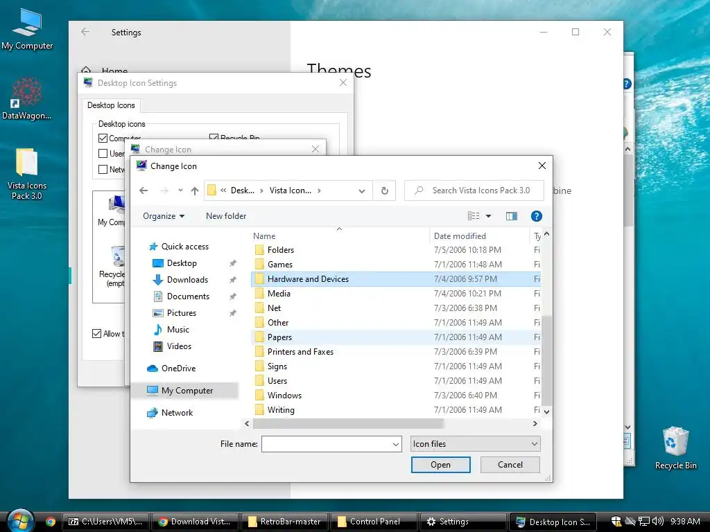The width and height of the screenshot is (710, 532).
Task: Click the Windows Start orb
Action: tap(19, 520)
